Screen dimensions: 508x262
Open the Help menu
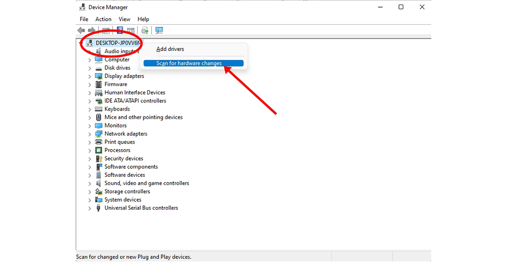point(143,19)
